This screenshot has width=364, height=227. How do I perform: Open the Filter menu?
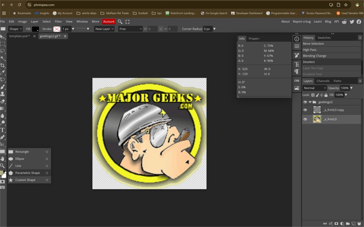click(x=58, y=21)
